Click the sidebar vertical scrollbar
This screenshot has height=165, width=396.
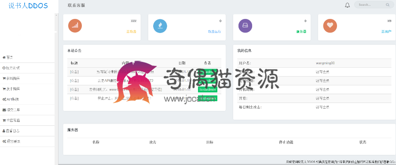[x=56, y=89]
